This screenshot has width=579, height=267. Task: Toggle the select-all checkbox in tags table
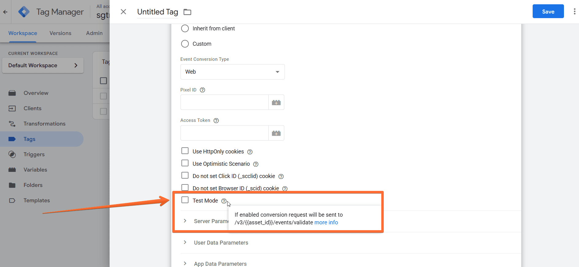coord(103,81)
